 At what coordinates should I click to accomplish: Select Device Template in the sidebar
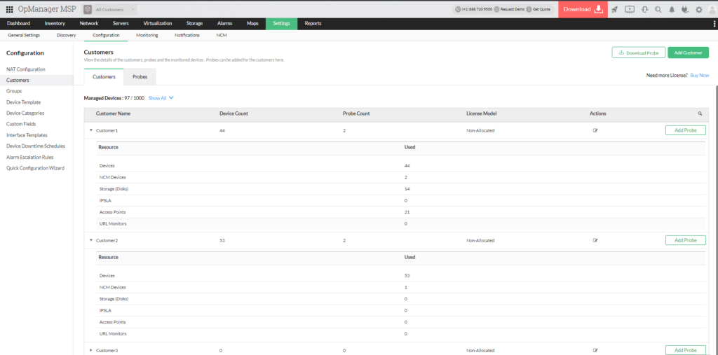pos(23,102)
